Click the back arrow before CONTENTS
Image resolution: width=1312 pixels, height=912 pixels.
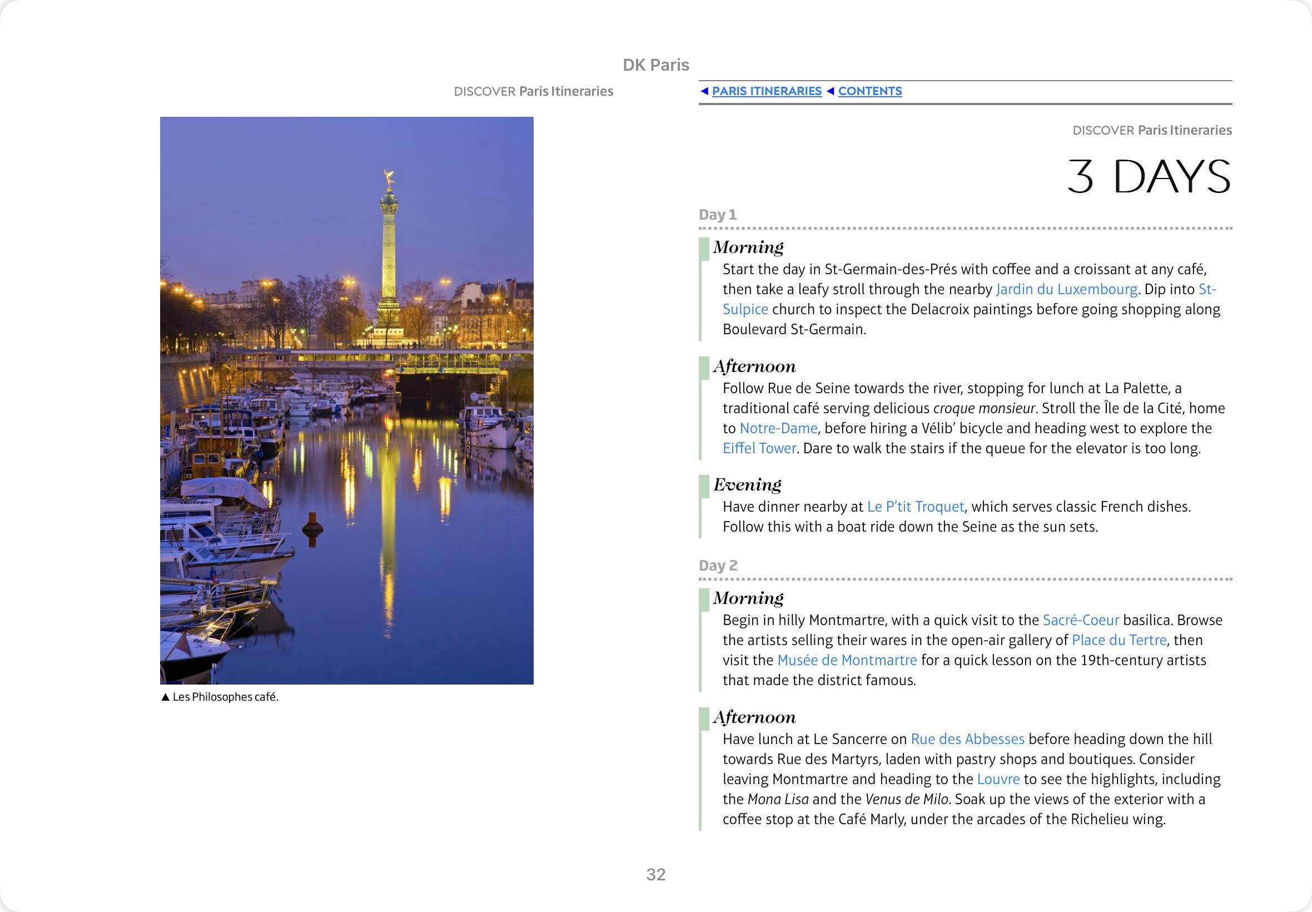pyautogui.click(x=831, y=91)
